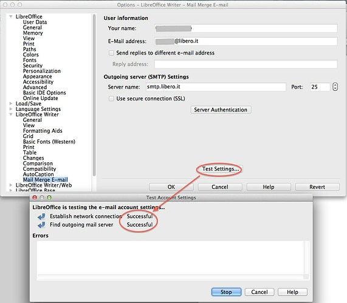Click the Server name field
347x303 pixels.
216,87
